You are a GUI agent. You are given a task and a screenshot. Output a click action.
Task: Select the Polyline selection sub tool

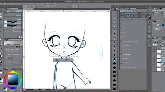click(x=13, y=19)
